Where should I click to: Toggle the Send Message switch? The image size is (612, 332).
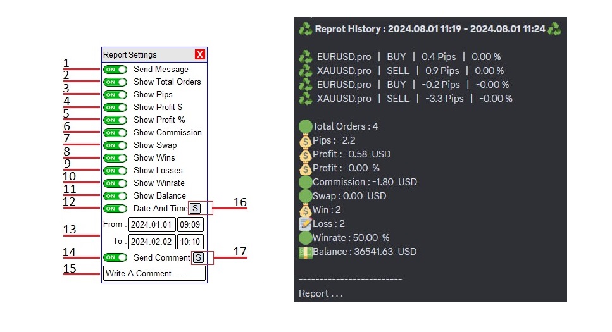pos(115,70)
